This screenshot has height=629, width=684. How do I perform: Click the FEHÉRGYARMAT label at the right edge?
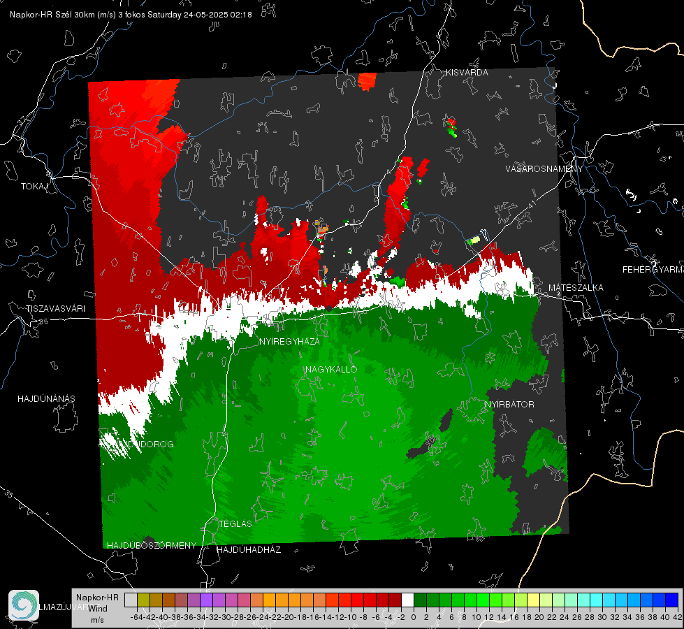point(653,270)
